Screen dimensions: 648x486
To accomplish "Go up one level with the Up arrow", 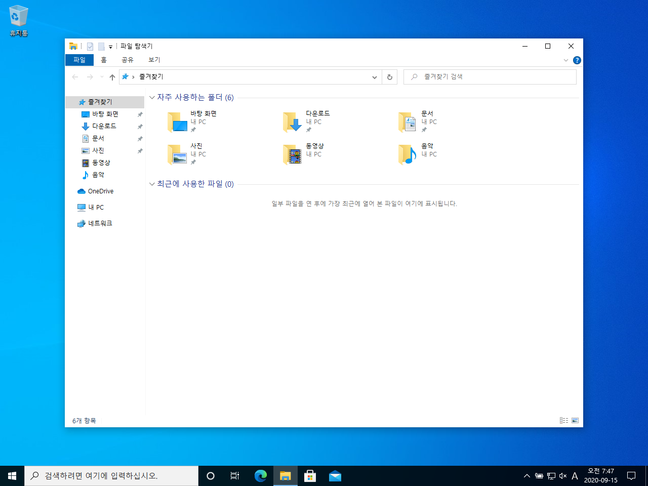I will point(112,77).
